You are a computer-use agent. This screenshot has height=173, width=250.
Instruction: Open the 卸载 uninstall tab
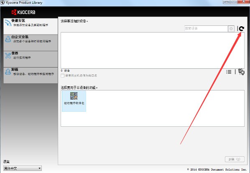click(x=31, y=75)
